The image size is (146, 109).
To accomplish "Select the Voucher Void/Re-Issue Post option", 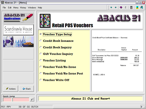I will click(x=61, y=73).
